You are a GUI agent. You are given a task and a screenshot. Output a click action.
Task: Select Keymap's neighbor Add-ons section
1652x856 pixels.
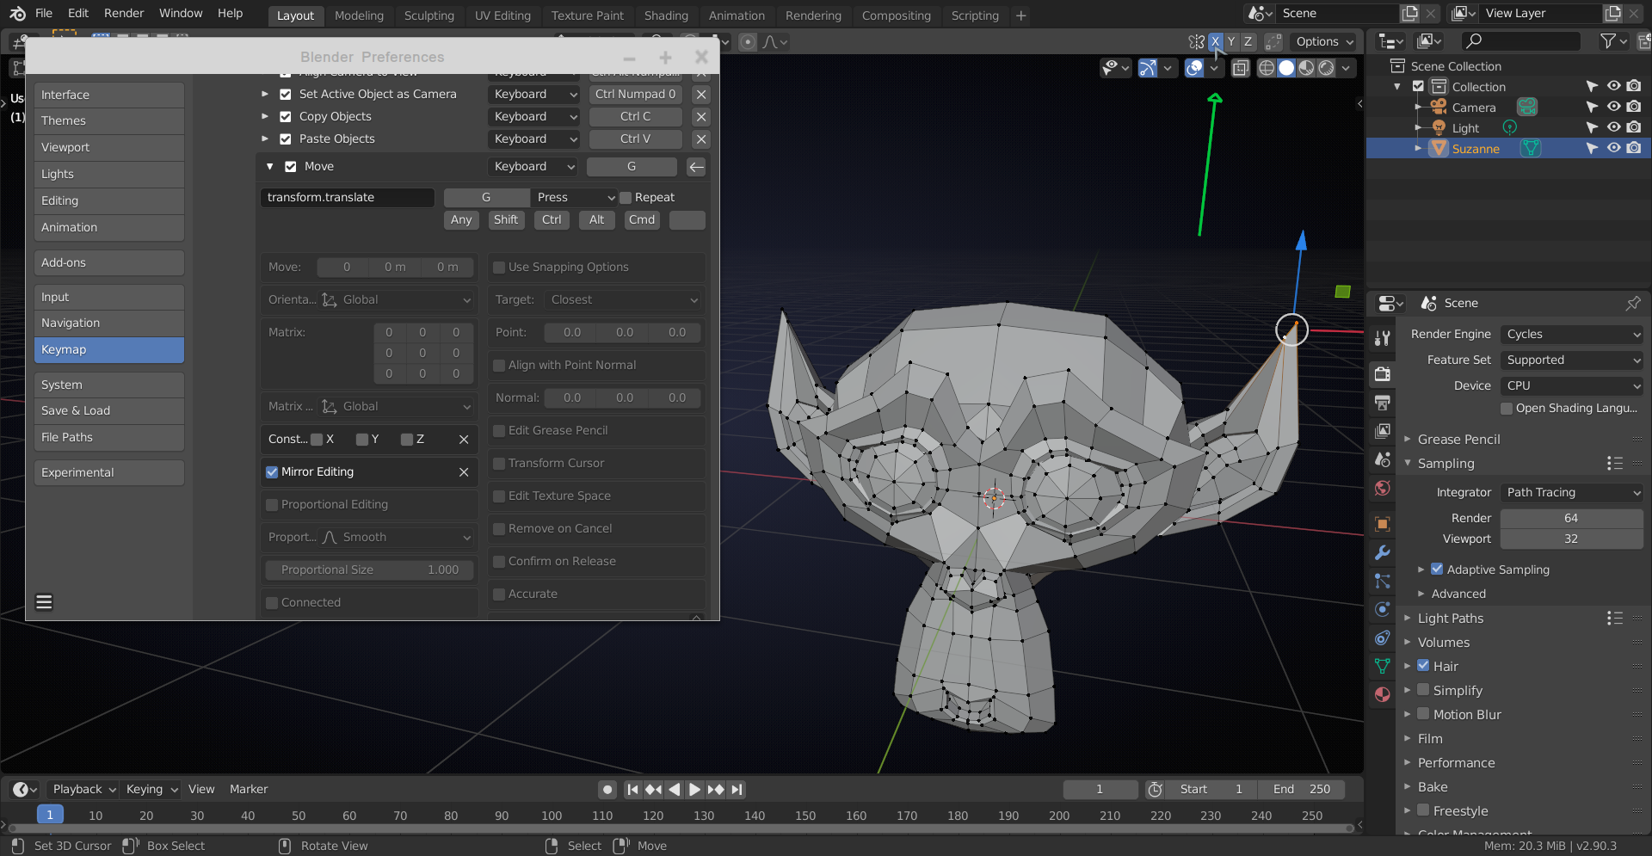pyautogui.click(x=108, y=262)
